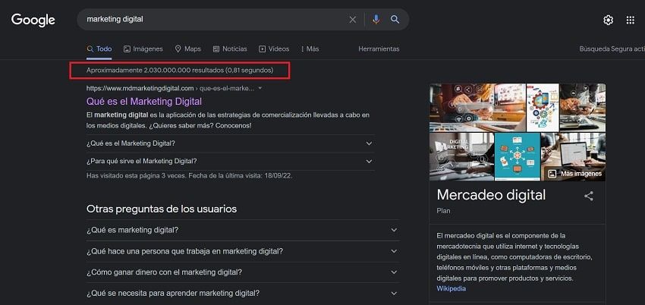The image size is (645, 305).
Task: Open dropdown arrow beside mdmarketingdigital URL
Action: click(x=260, y=88)
